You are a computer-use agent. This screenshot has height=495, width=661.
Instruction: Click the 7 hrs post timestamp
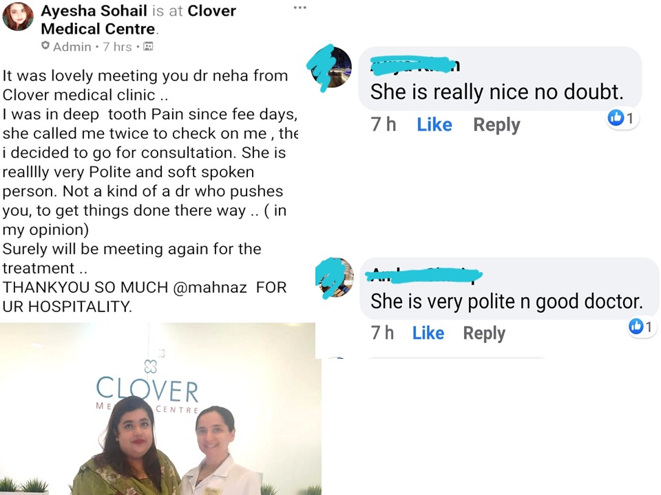(x=117, y=47)
